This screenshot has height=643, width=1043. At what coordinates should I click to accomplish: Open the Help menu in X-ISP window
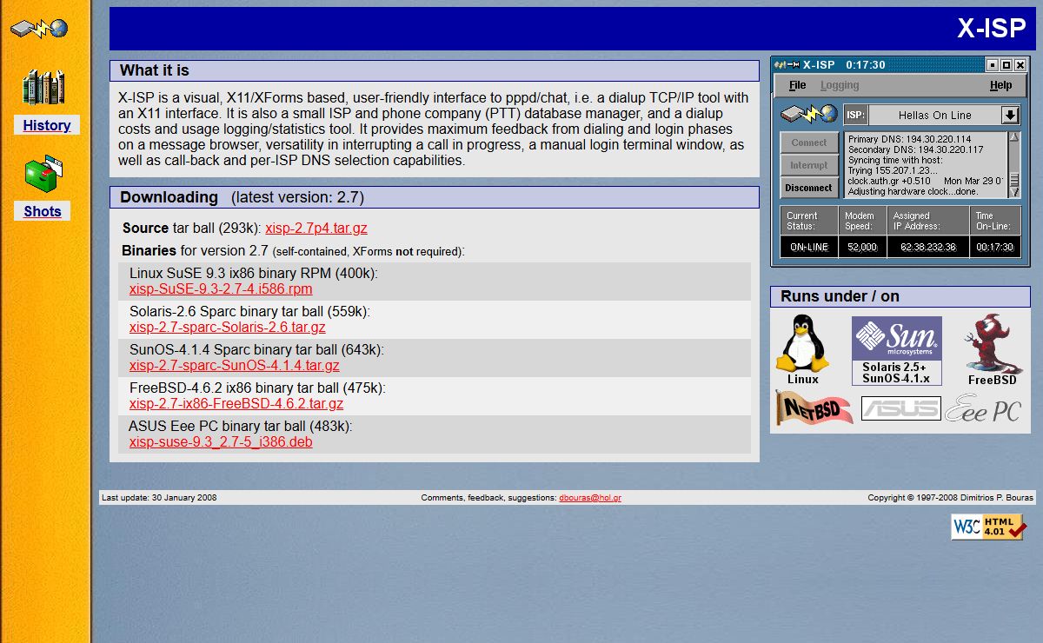[x=1000, y=85]
